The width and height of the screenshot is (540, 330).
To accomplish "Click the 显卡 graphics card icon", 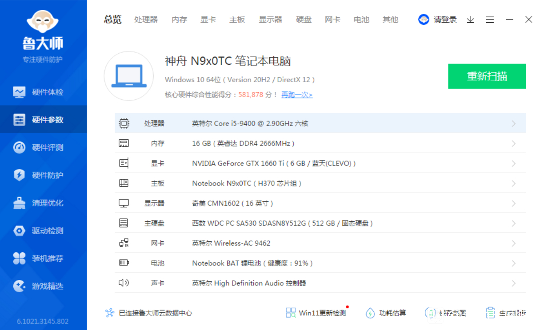I will (124, 163).
